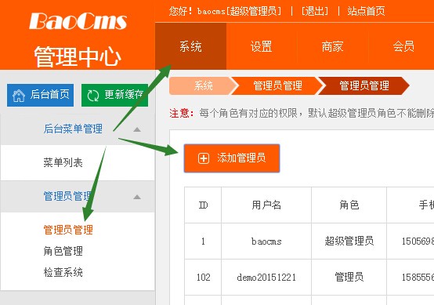This screenshot has height=305, width=434.
Task: Click the refresh arrows icon on 更新缓存
Action: point(93,96)
